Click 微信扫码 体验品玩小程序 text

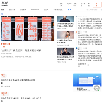tap(84, 89)
